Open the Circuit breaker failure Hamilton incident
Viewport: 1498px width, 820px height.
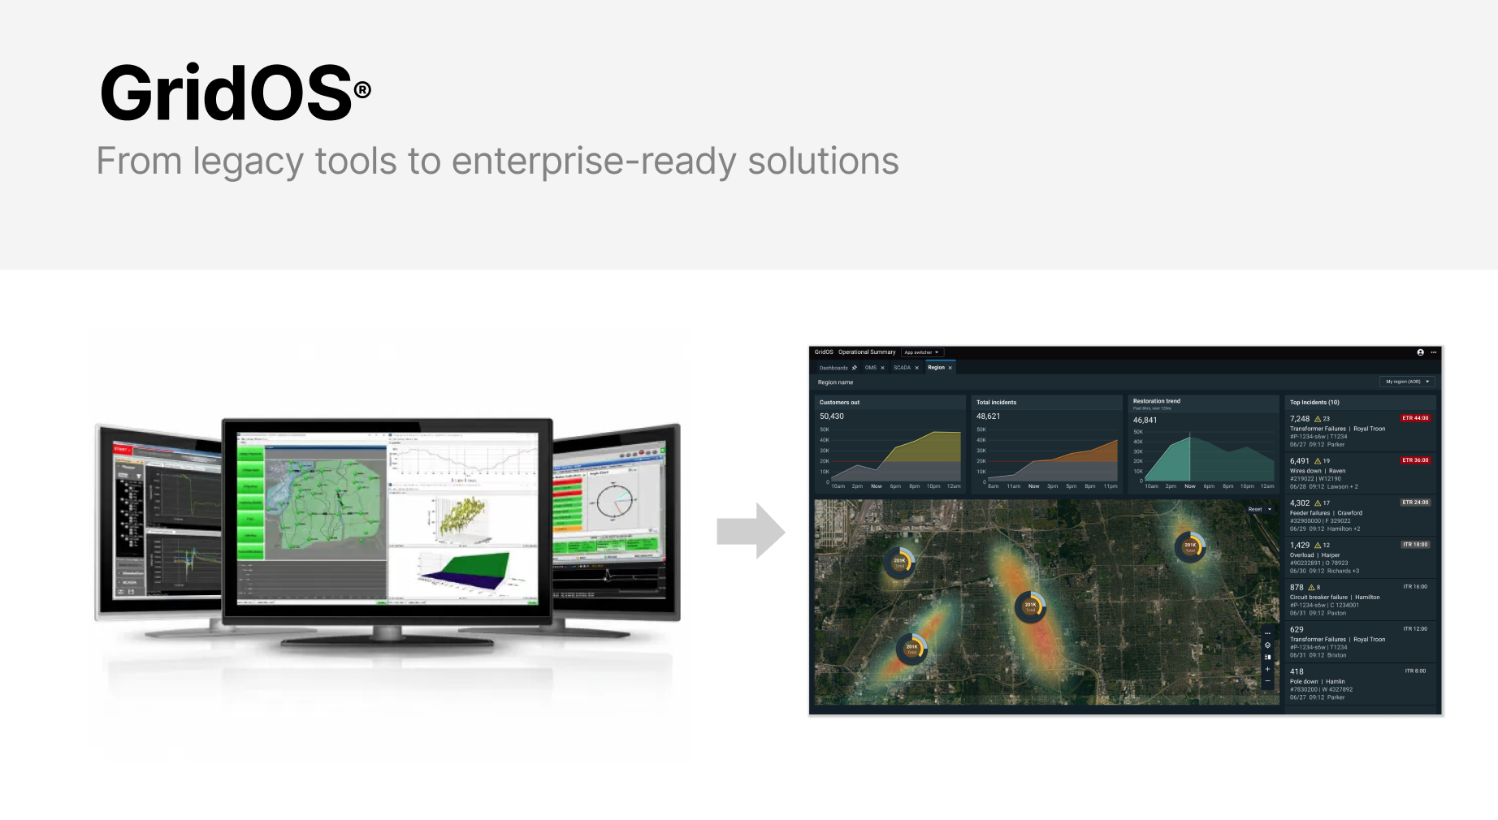click(1360, 600)
